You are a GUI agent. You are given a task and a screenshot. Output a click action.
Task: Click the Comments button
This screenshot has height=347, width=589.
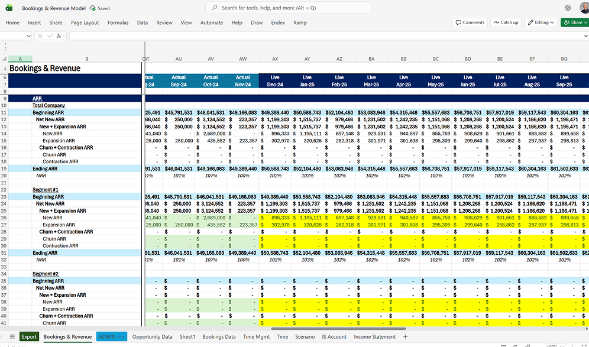point(470,22)
